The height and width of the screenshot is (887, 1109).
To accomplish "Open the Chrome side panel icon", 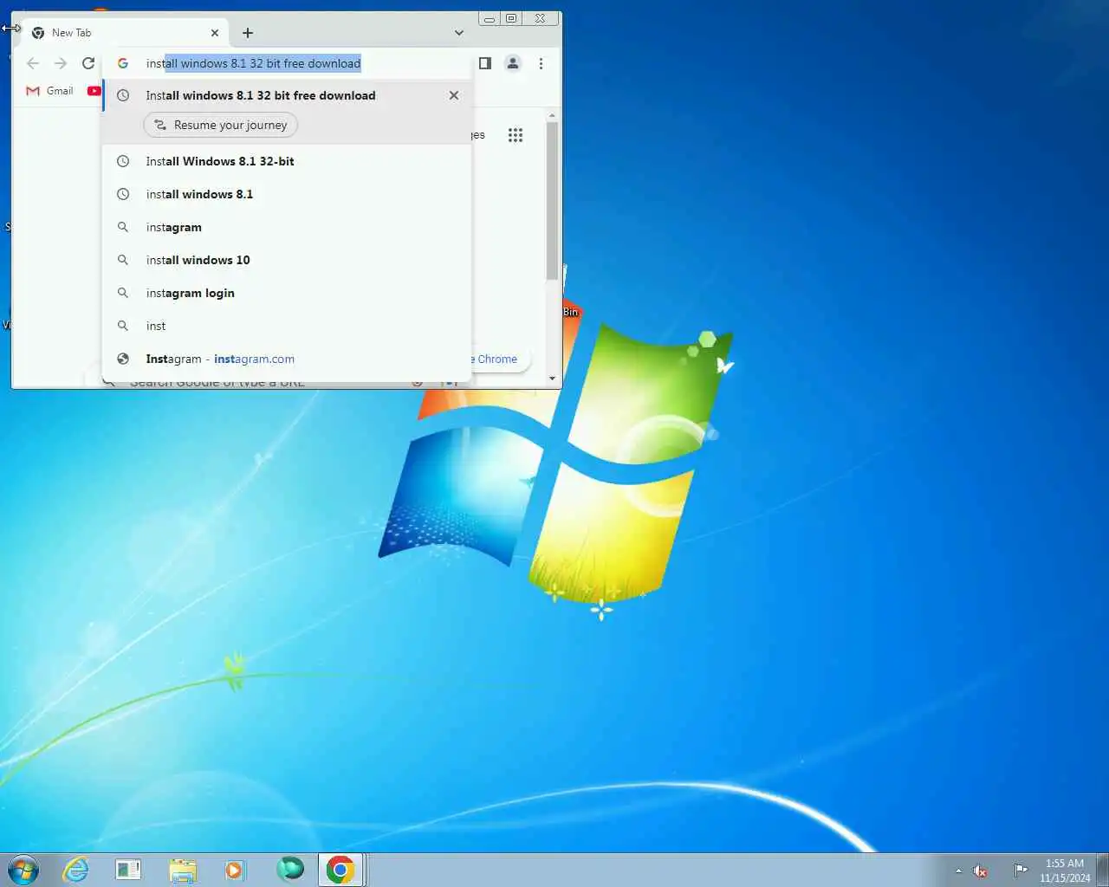I will click(485, 63).
